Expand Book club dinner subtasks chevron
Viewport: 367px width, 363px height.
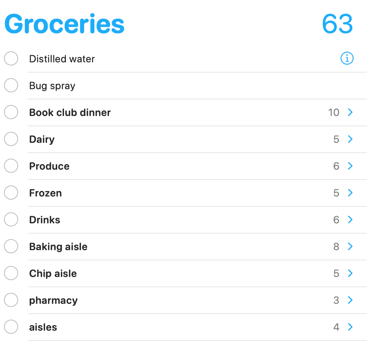pos(350,112)
